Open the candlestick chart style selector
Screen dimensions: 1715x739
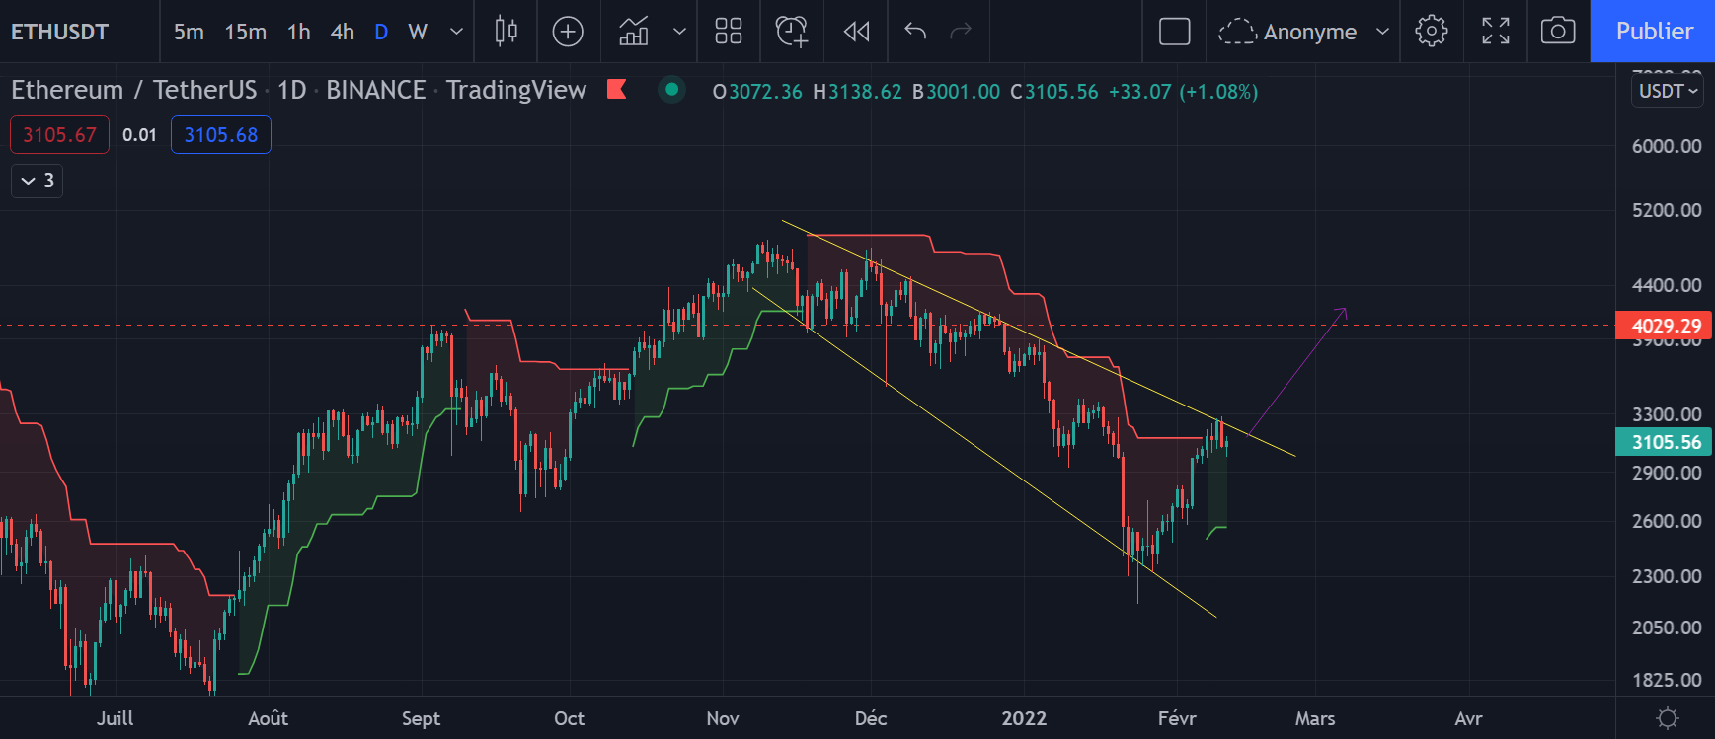[x=506, y=32]
